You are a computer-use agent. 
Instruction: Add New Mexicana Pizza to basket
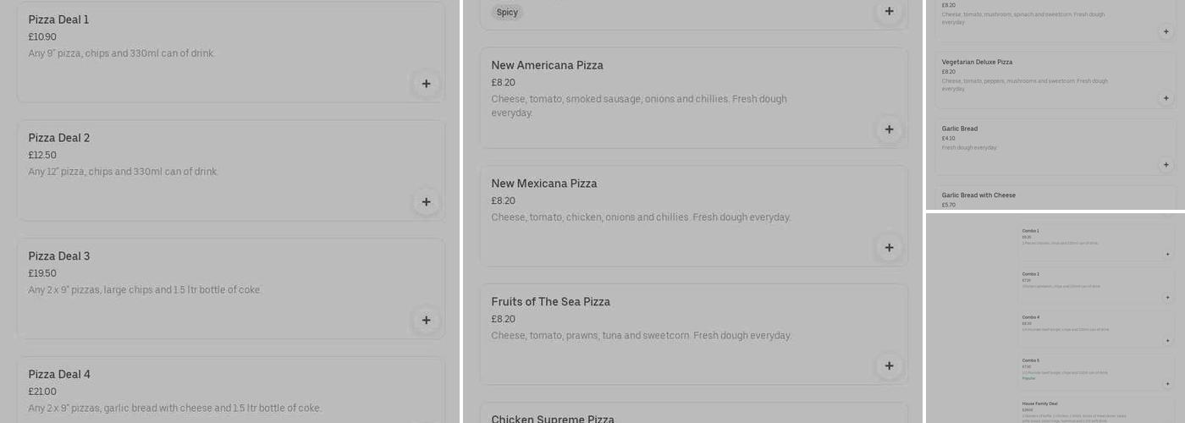[x=889, y=248]
